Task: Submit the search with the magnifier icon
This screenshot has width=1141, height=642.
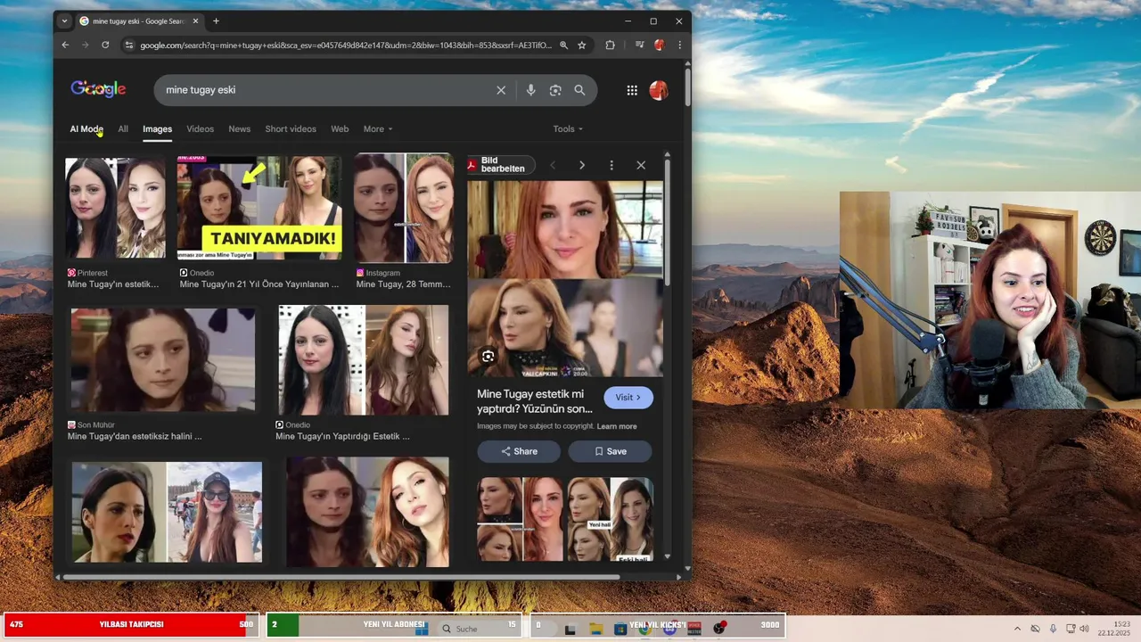Action: coord(579,90)
